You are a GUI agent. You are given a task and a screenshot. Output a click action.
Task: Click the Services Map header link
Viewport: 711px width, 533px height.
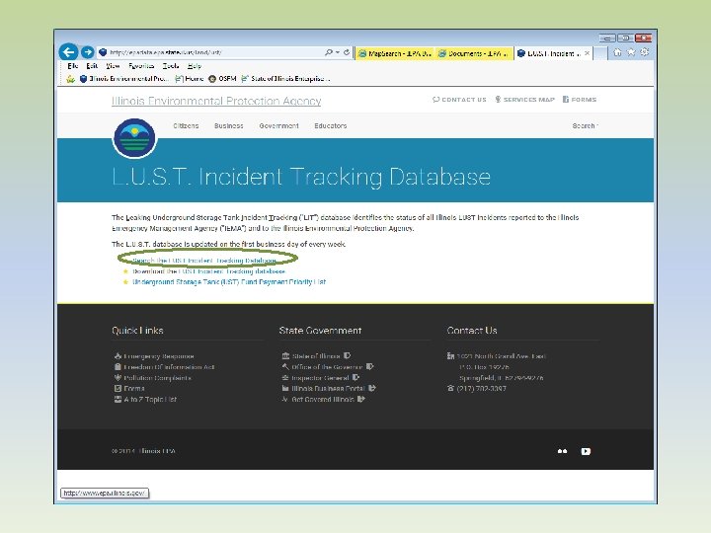(x=524, y=100)
